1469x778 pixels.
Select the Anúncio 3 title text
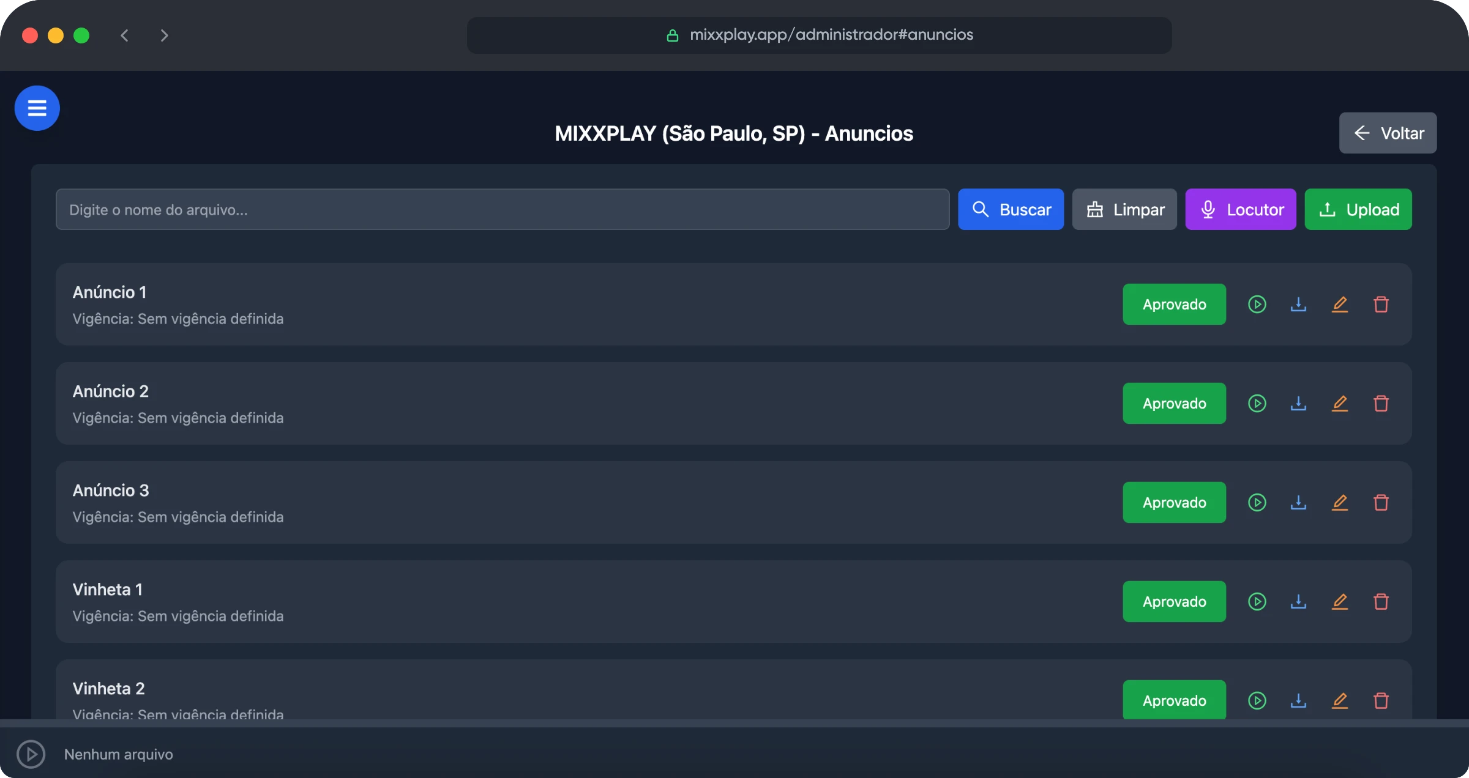tap(111, 491)
